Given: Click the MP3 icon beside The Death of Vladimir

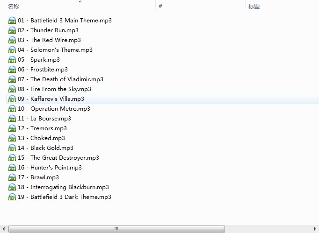Looking at the screenshot, I should [x=12, y=79].
